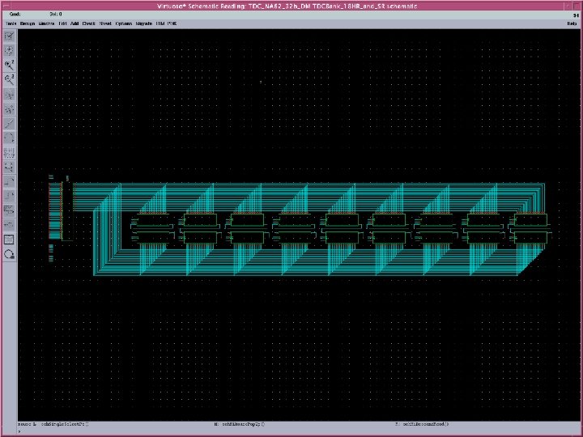This screenshot has width=583, height=437.
Task: Click the window number 54 indicator
Action: coord(576,15)
